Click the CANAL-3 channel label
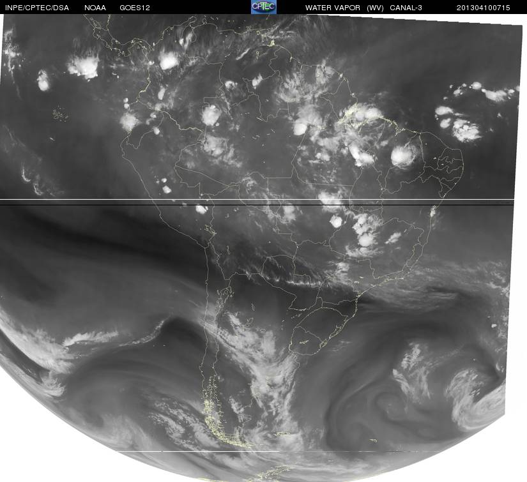 (406, 8)
